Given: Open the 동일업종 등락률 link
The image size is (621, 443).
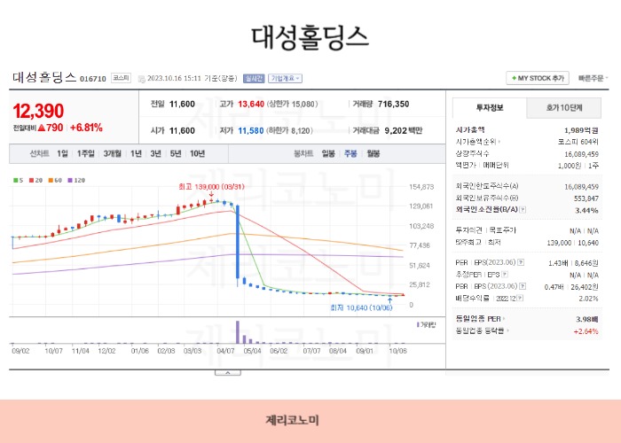Looking at the screenshot, I should 482,330.
